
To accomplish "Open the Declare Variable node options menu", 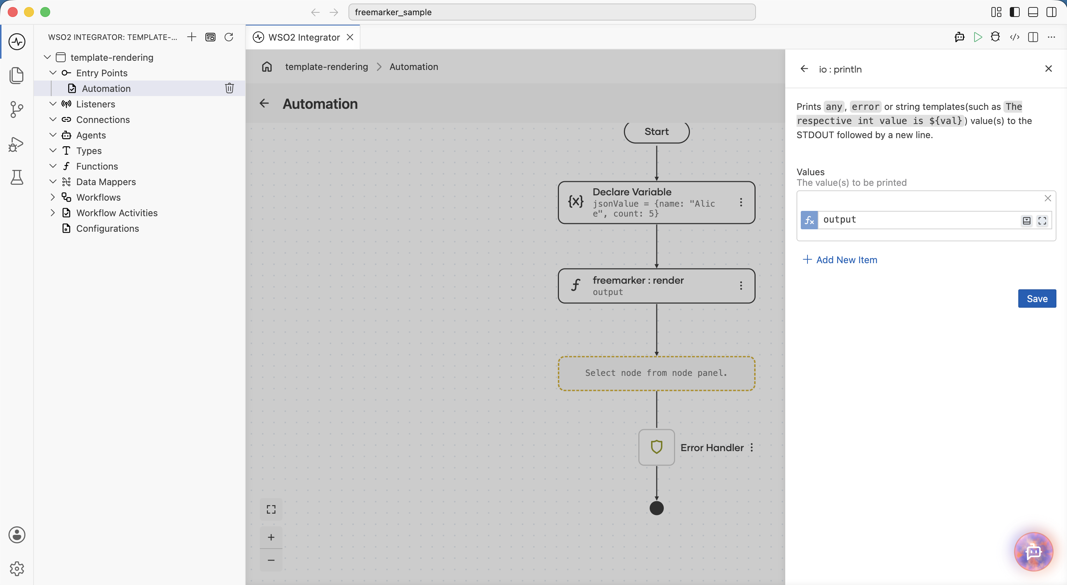I will click(x=741, y=202).
